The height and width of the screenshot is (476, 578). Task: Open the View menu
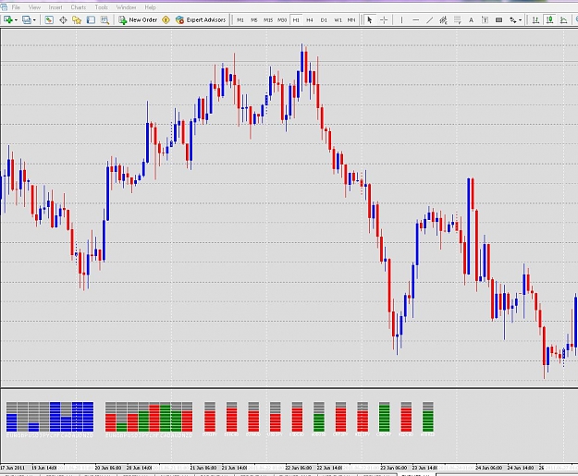pyautogui.click(x=34, y=7)
